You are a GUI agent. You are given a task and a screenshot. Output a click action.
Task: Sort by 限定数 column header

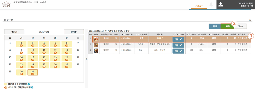(x=225, y=34)
